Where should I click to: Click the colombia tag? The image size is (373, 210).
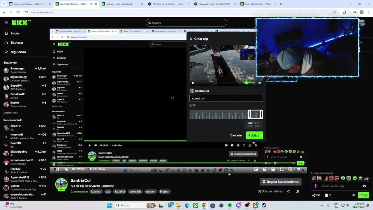tap(135, 192)
